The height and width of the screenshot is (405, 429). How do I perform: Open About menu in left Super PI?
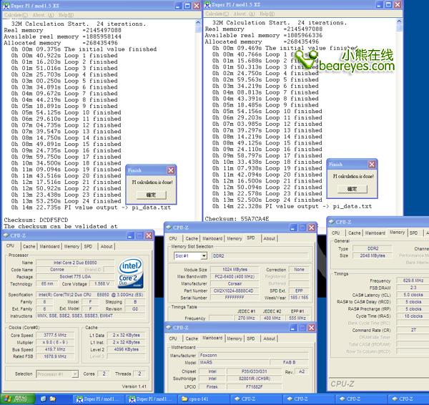[x=43, y=15]
